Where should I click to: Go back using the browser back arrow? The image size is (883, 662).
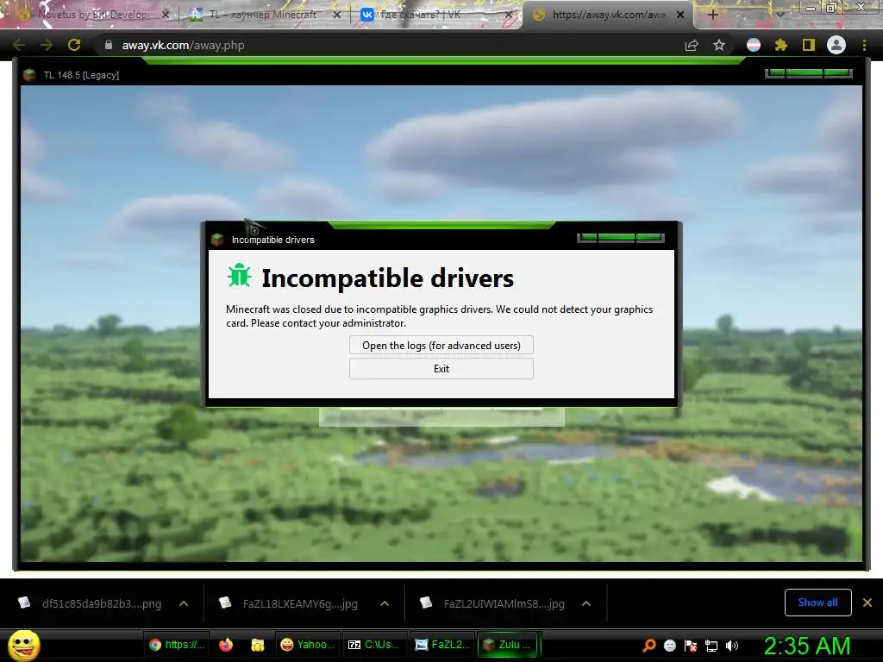click(x=19, y=45)
